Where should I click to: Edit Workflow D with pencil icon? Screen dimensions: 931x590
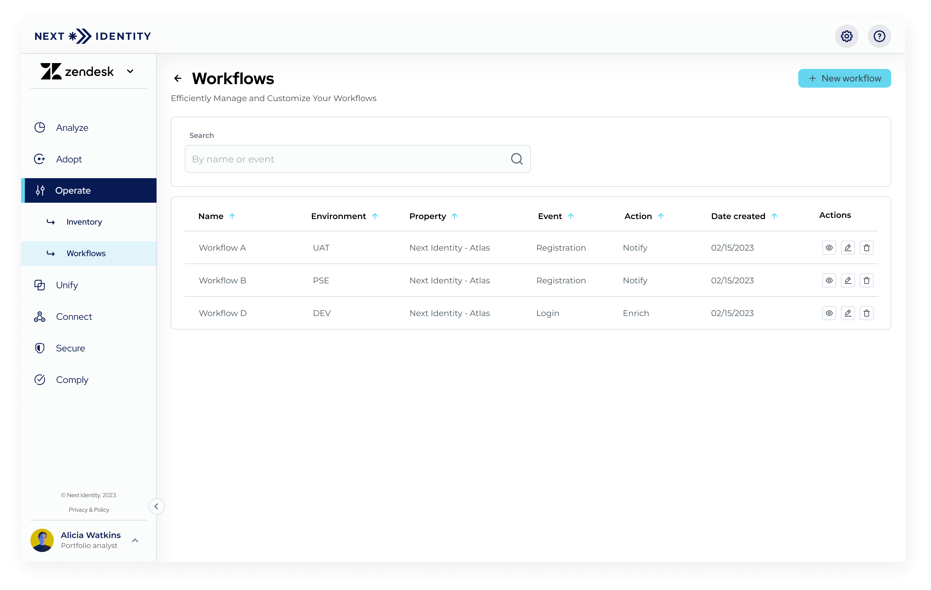click(847, 313)
